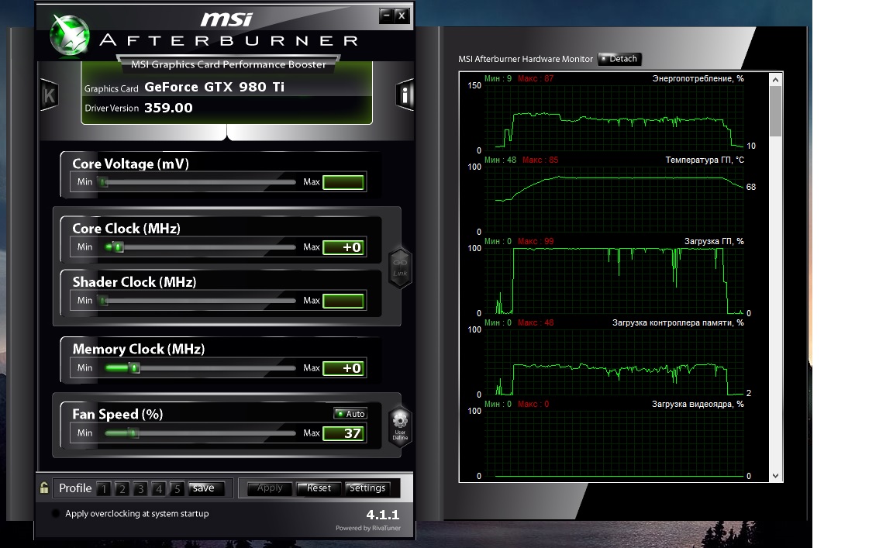Select profile slot 3
Image resolution: width=893 pixels, height=548 pixels.
click(140, 489)
